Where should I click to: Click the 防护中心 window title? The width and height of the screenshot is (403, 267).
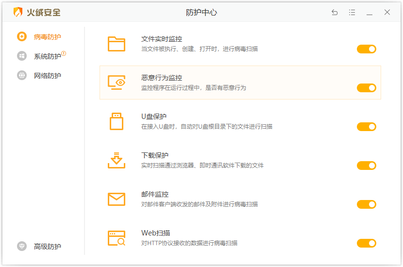coord(201,12)
